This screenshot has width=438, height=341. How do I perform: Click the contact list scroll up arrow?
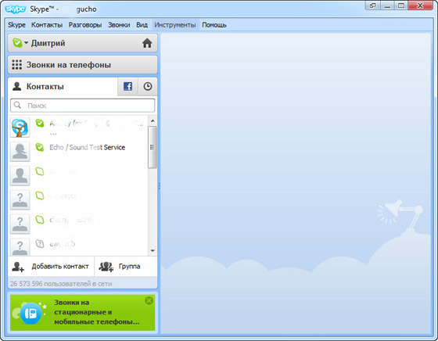153,120
